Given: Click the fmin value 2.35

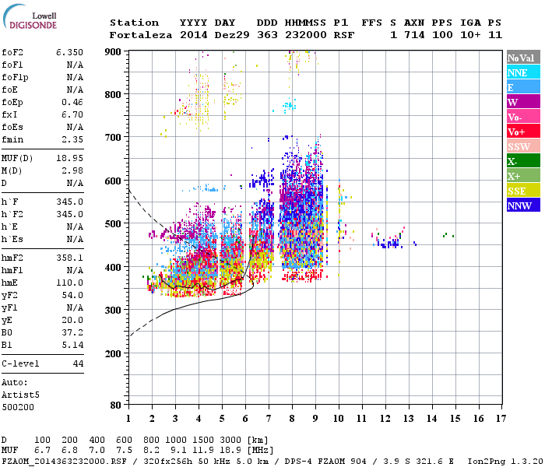Looking at the screenshot, I should click(x=72, y=139).
